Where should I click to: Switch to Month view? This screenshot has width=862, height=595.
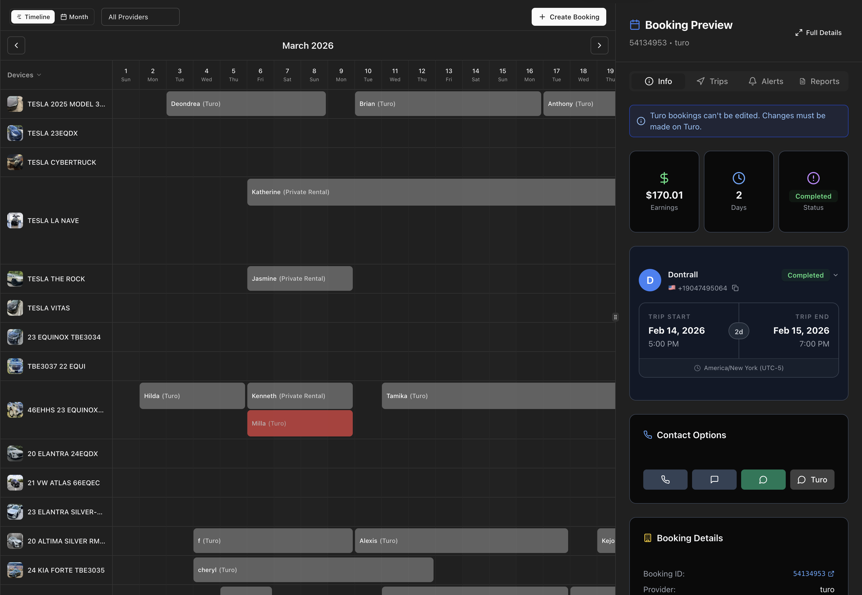pos(74,17)
